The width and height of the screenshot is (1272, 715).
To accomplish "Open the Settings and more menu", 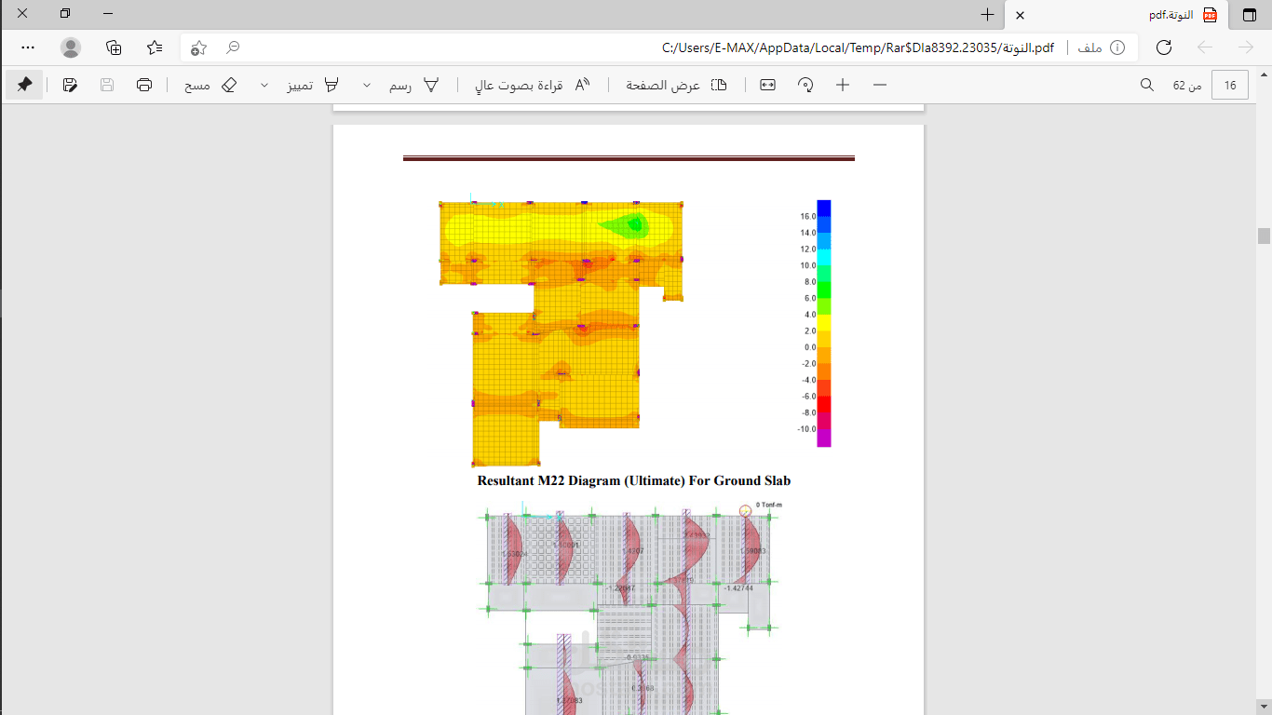I will tap(28, 47).
